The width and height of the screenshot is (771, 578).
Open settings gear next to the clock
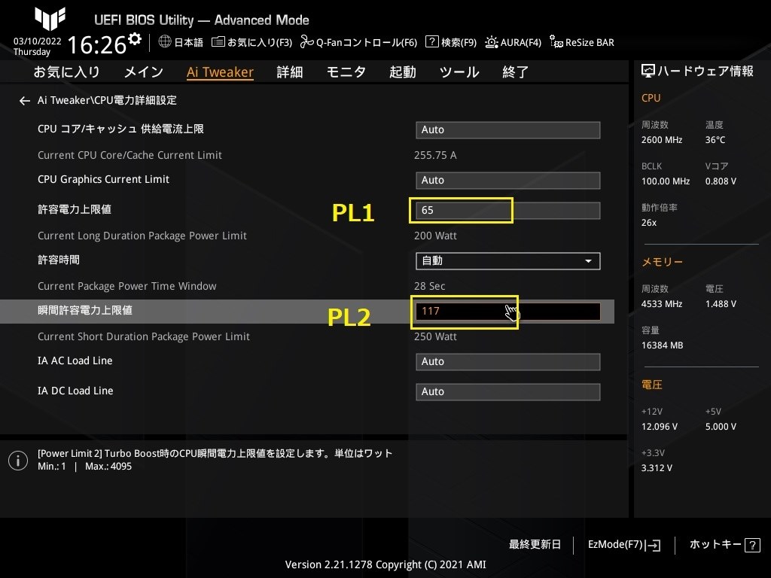point(134,39)
